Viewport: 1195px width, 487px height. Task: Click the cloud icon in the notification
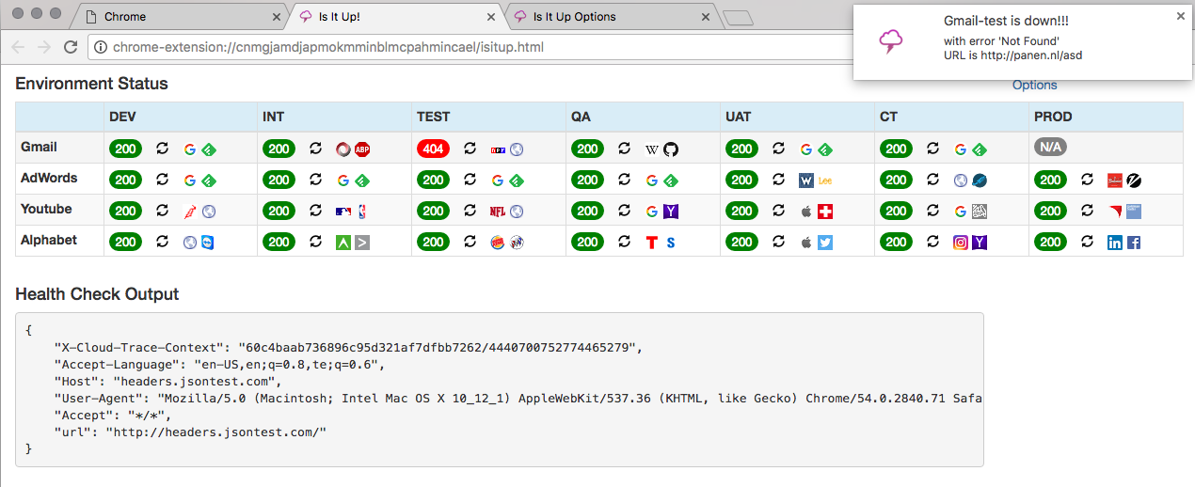point(891,40)
